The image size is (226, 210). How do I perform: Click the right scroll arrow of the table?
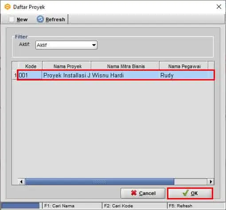pos(210,182)
